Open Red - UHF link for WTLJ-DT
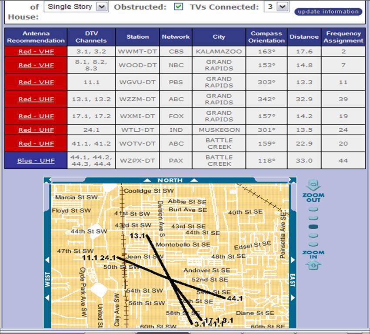The image size is (370, 334). coord(36,130)
